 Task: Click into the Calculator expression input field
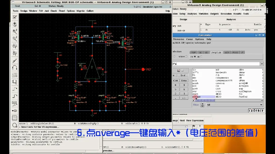[x=216, y=64]
